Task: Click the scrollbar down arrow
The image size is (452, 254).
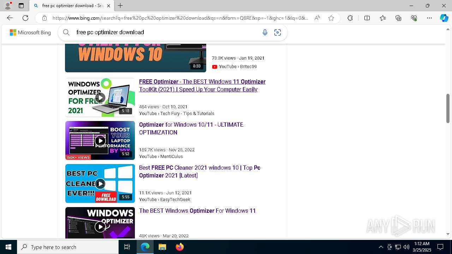Action: click(448, 234)
